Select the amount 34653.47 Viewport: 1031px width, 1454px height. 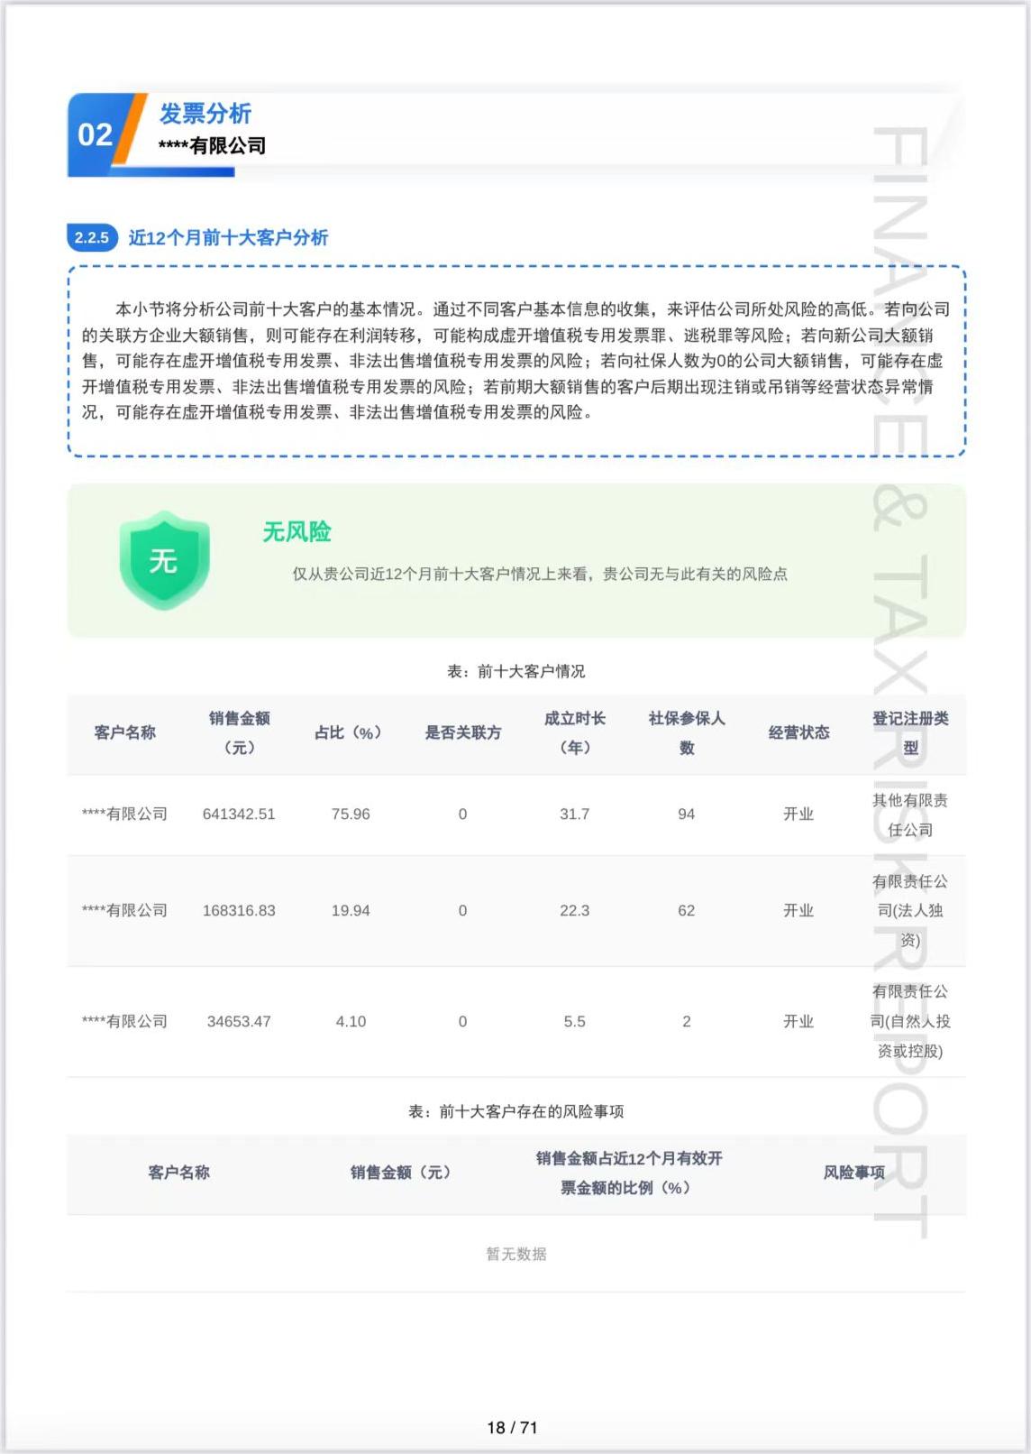(x=239, y=1021)
